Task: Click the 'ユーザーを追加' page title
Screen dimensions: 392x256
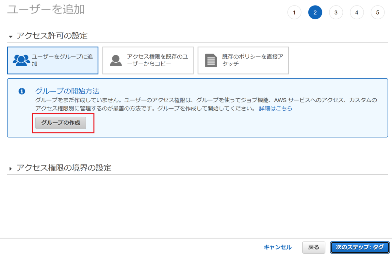Action: [46, 9]
